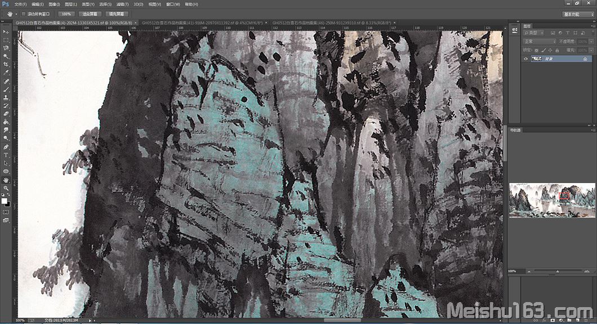Image resolution: width=597 pixels, height=324 pixels.
Task: Open the Layers panel options menu
Action: (x=592, y=26)
